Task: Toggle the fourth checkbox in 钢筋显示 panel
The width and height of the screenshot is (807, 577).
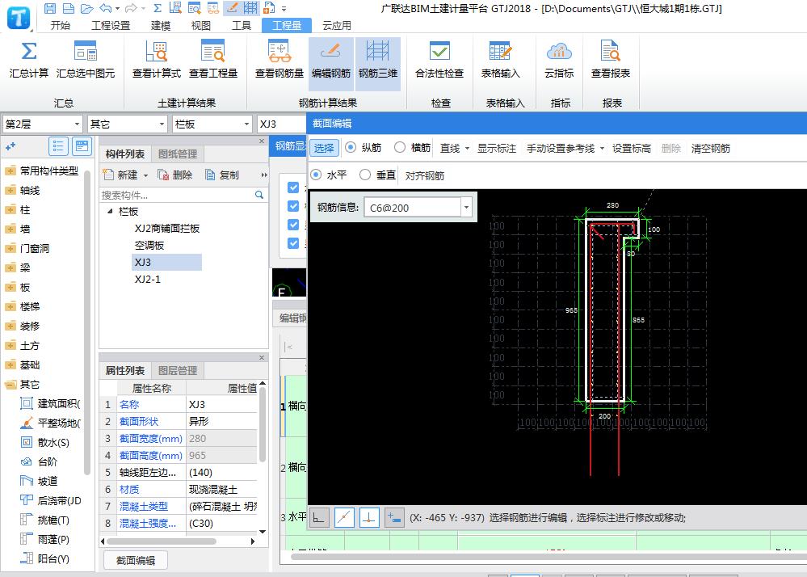Action: 293,243
